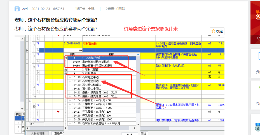Image resolution: width=260 pixels, height=135 pixels.
Task: Open the 附注 tab
Action: [144, 133]
